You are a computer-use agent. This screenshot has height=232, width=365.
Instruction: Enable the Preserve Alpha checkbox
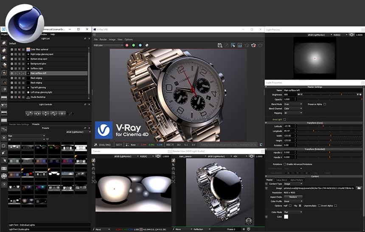[x=325, y=104]
